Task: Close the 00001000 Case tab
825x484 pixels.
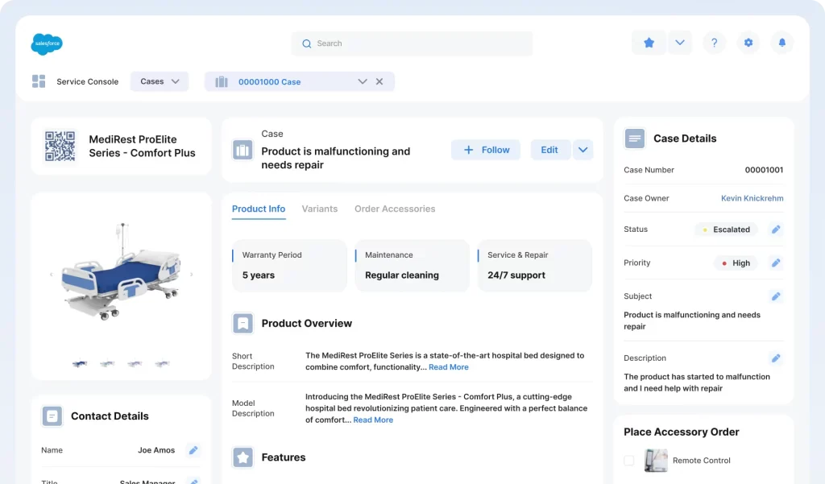Action: [x=379, y=81]
